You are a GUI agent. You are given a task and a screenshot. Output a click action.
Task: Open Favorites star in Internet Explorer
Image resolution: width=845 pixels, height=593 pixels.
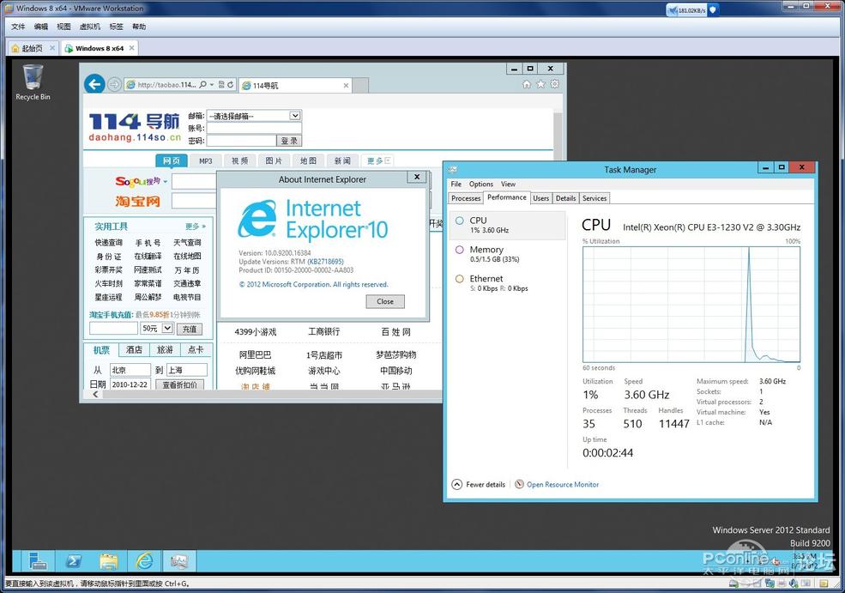pyautogui.click(x=540, y=84)
